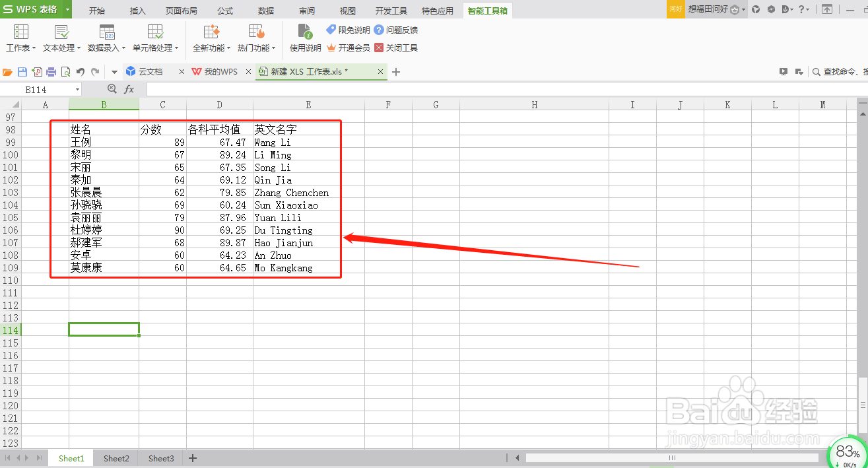This screenshot has width=868, height=468.
Task: Click the print preview icon
Action: (65, 72)
